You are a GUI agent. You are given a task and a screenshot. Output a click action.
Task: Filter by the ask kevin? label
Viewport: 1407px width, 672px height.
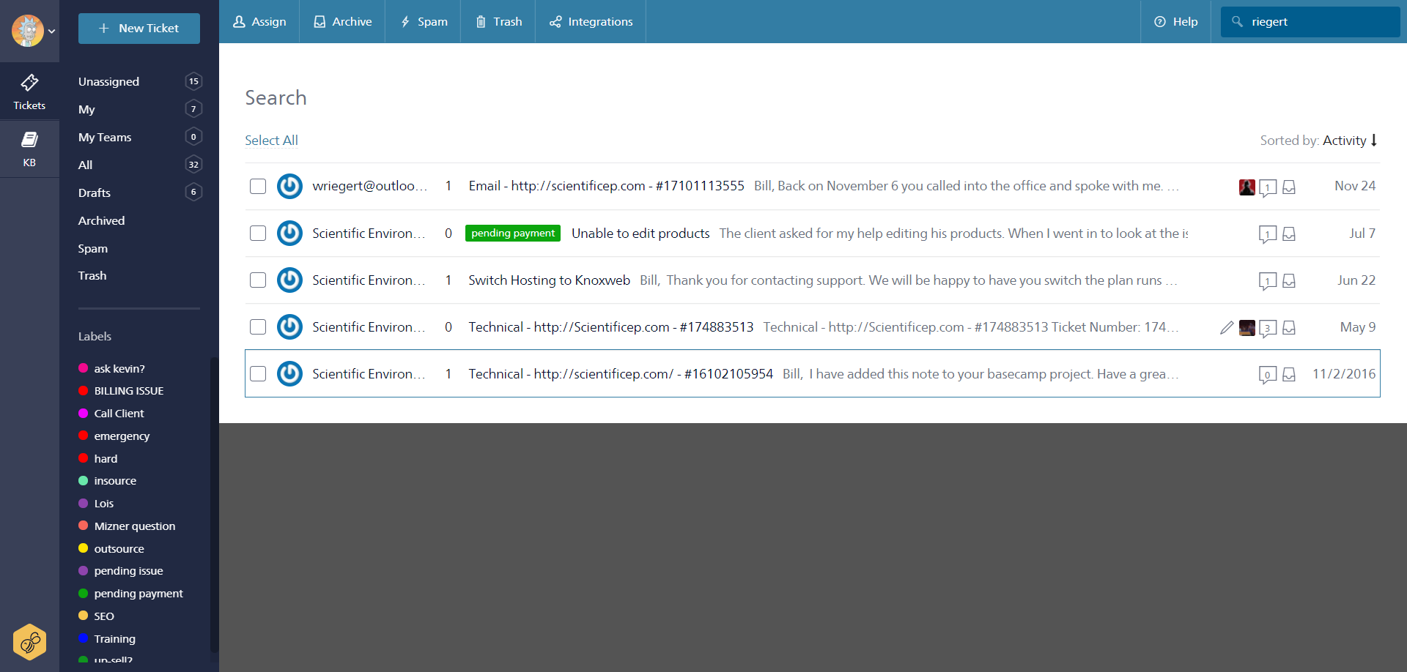[119, 368]
